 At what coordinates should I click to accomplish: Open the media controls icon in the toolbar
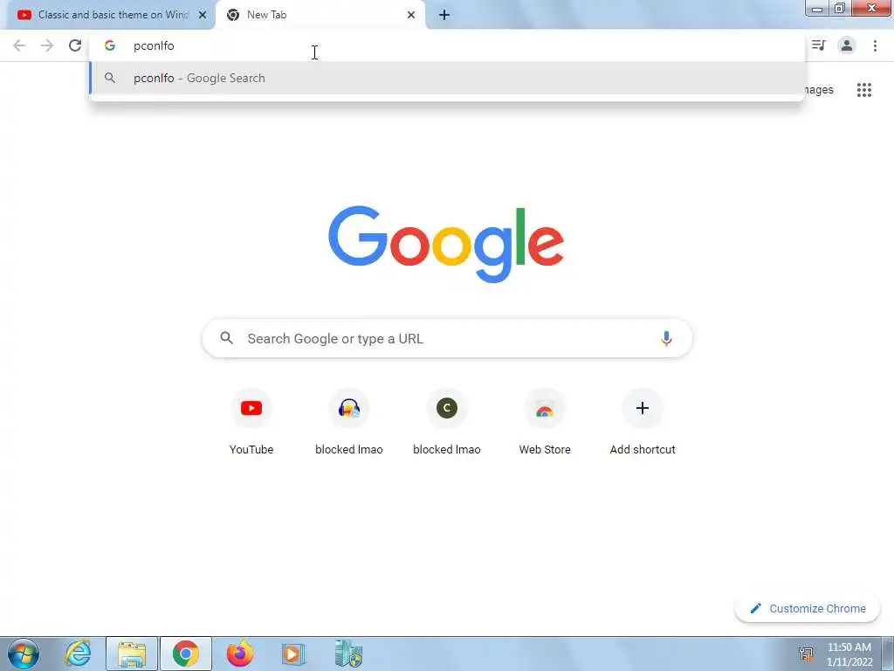coord(819,45)
